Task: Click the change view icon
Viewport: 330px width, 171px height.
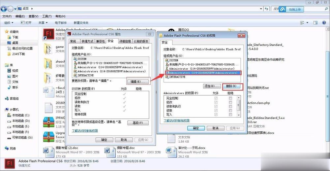Action: click(303, 22)
